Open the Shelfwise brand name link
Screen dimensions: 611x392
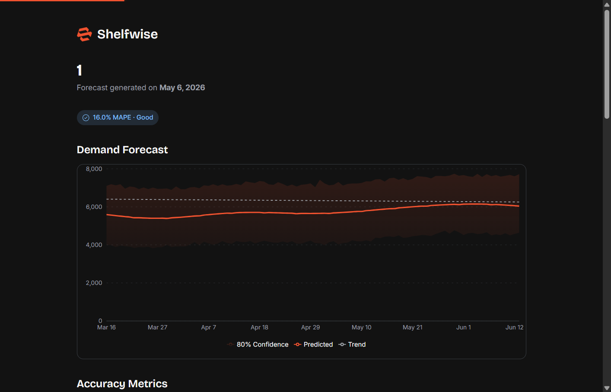tap(127, 34)
